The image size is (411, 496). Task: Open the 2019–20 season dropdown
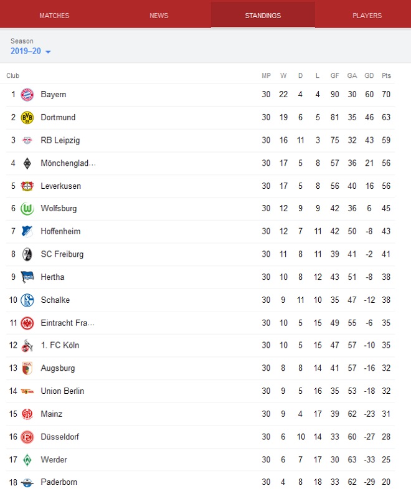tap(31, 51)
